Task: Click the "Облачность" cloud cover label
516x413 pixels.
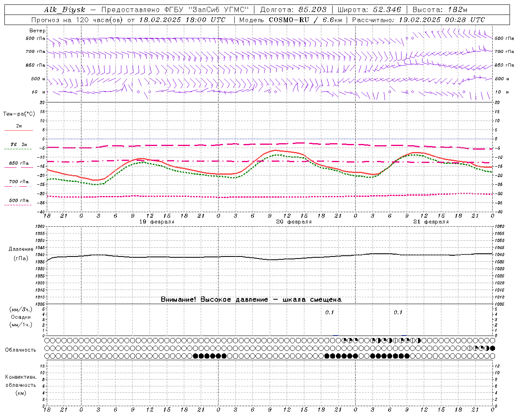Action: pyautogui.click(x=21, y=350)
